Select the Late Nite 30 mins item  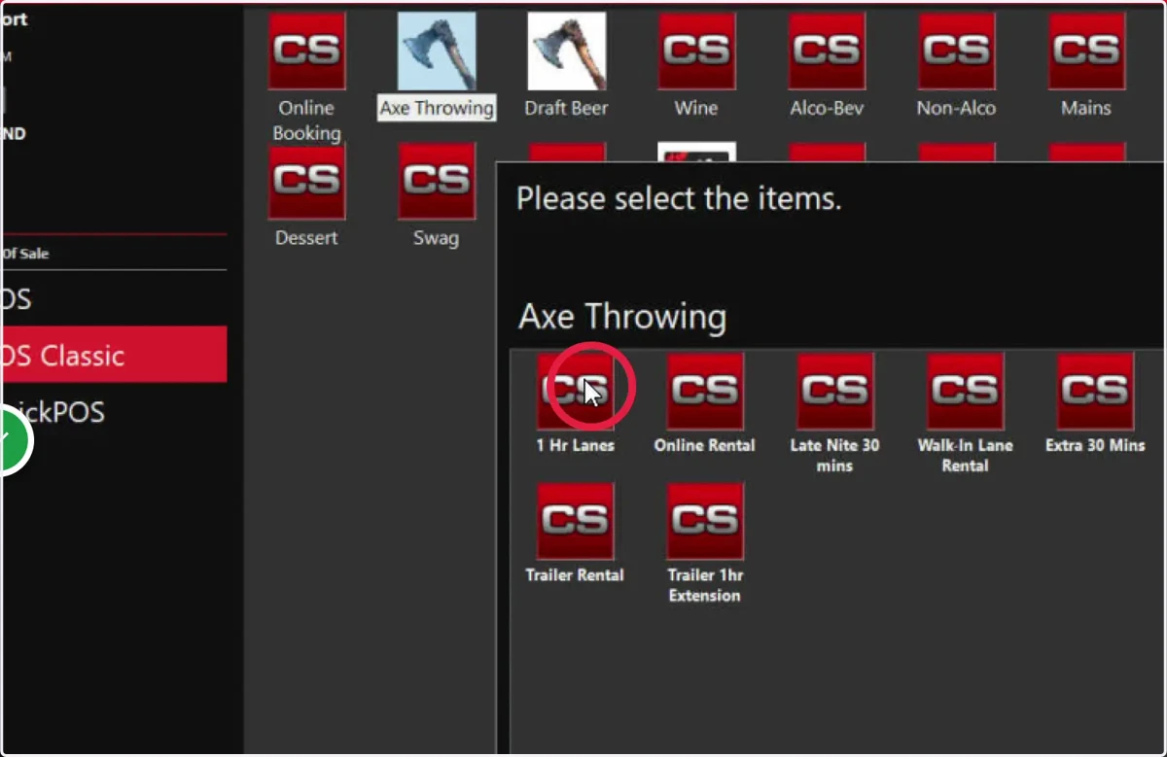[834, 391]
